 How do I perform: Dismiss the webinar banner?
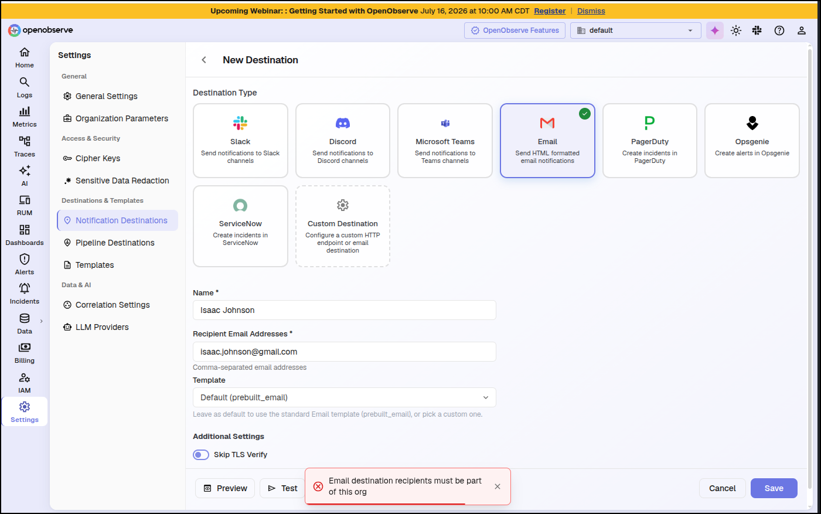[591, 11]
